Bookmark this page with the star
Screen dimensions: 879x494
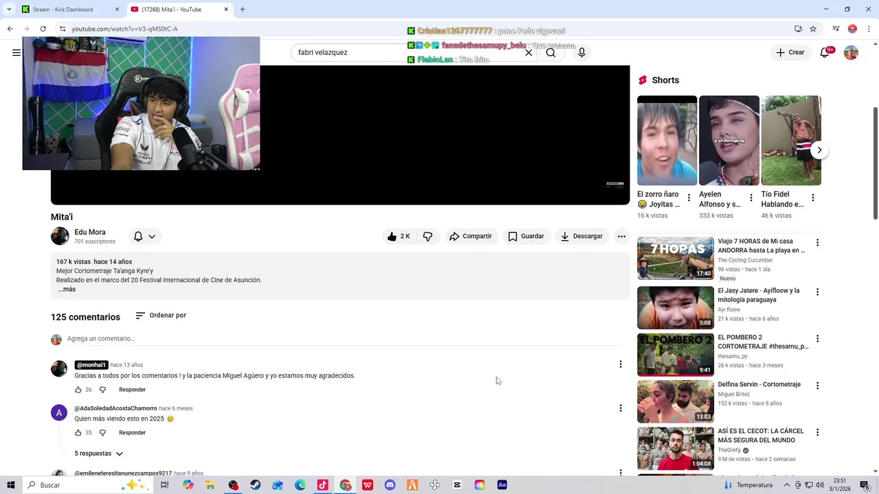[813, 29]
